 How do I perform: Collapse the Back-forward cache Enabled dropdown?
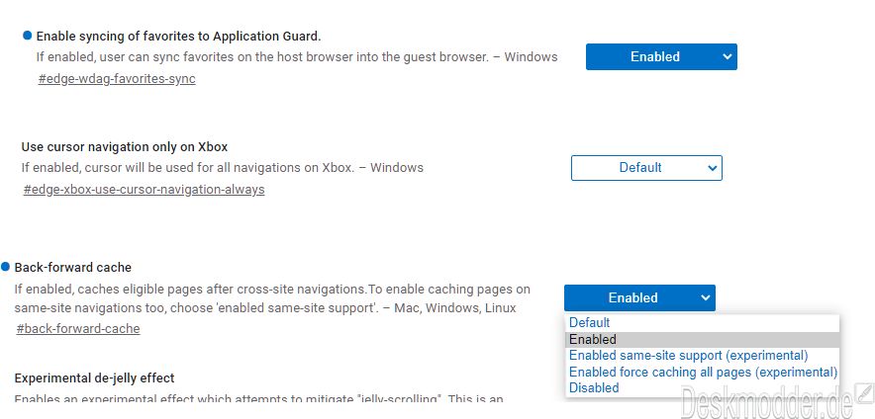click(x=639, y=297)
